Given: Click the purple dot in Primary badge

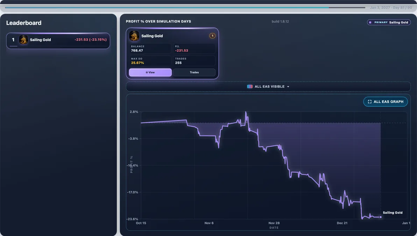Looking at the screenshot, I should 370,23.
